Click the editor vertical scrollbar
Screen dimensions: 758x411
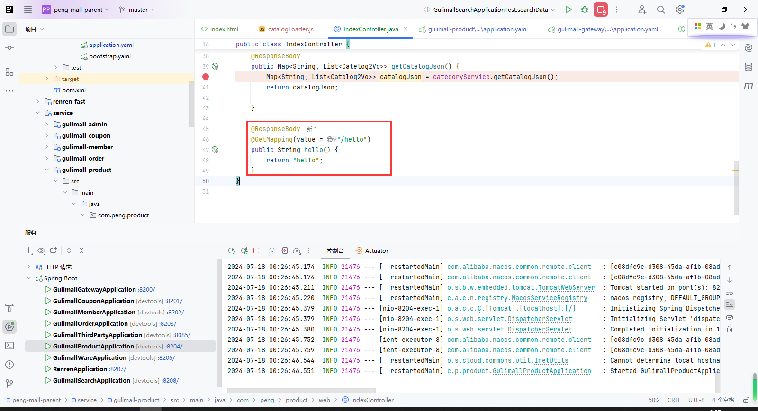(x=736, y=188)
